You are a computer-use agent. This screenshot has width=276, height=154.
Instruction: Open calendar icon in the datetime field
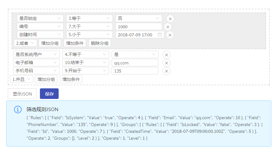pyautogui.click(x=160, y=35)
